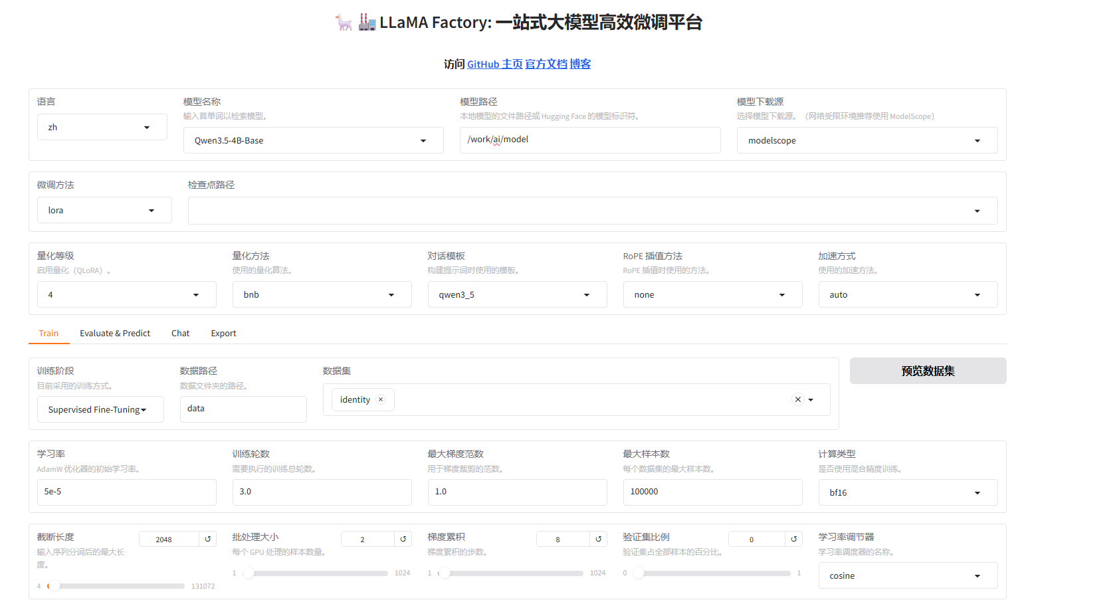Open the 博客 link
This screenshot has width=1115, height=610.
point(580,64)
